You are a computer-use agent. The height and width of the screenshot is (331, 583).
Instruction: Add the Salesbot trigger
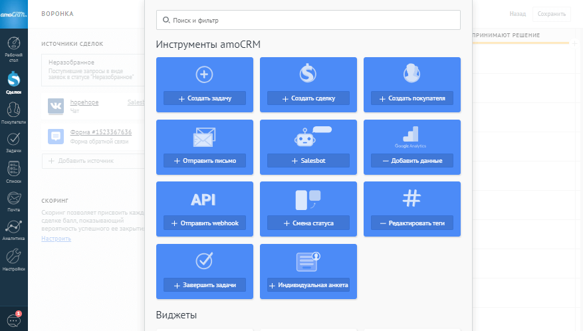(x=308, y=161)
